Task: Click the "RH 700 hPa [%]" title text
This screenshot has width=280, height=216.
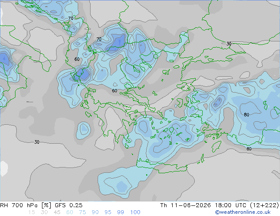Action: (26, 205)
